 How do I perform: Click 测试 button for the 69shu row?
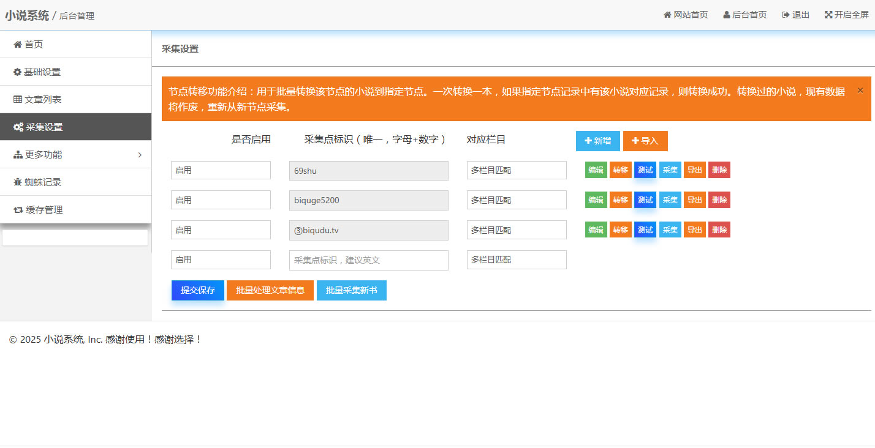(645, 170)
